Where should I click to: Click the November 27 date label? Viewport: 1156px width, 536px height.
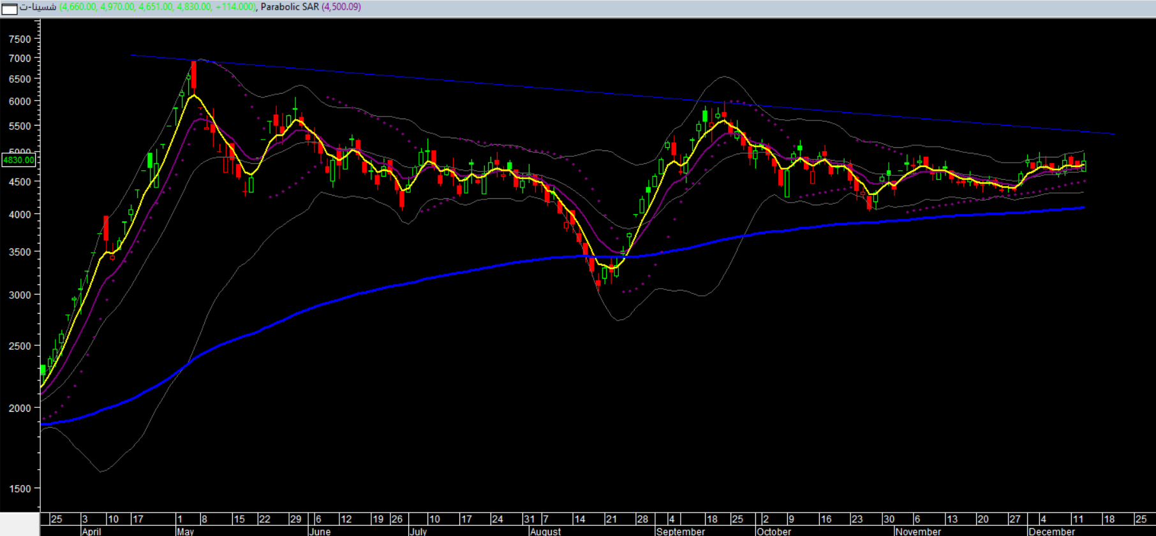1014,519
